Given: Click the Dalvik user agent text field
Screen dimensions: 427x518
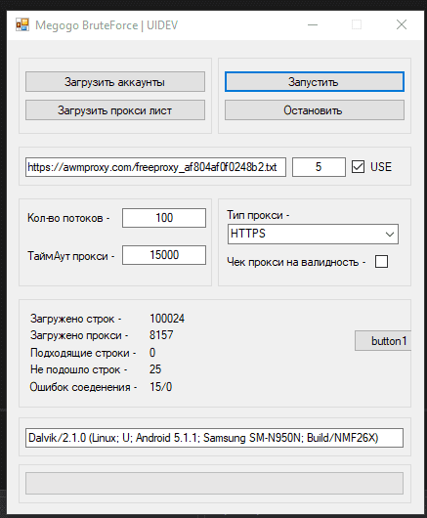Looking at the screenshot, I should click(x=214, y=438).
